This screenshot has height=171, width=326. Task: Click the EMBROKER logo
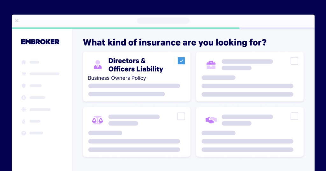[40, 42]
